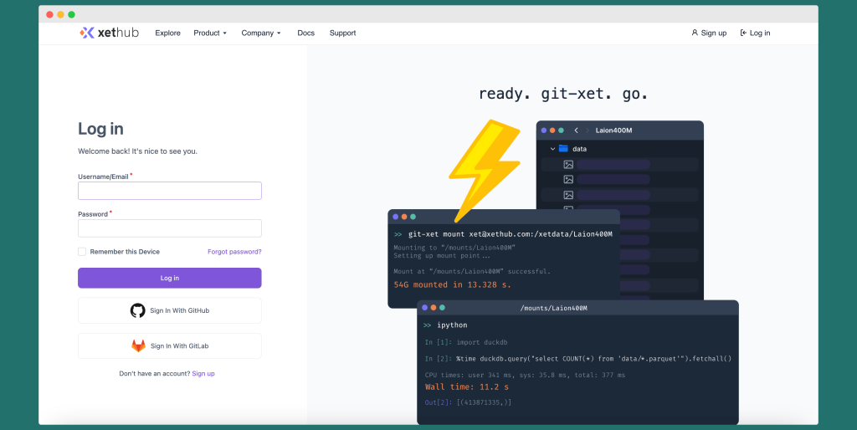The width and height of the screenshot is (857, 430).
Task: Click '54G mounted in 13.328 s.' text
Action: (453, 284)
